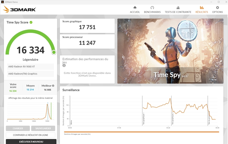Go to the Accueil home icon
Screen dimensions: 228x144
tap(135, 8)
